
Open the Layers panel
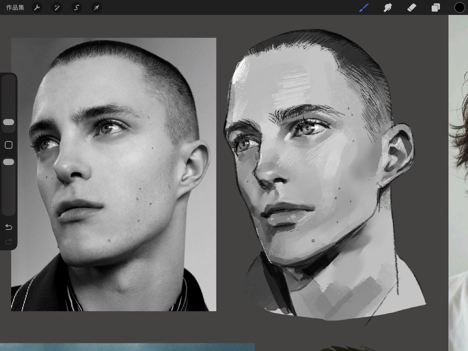click(x=436, y=7)
